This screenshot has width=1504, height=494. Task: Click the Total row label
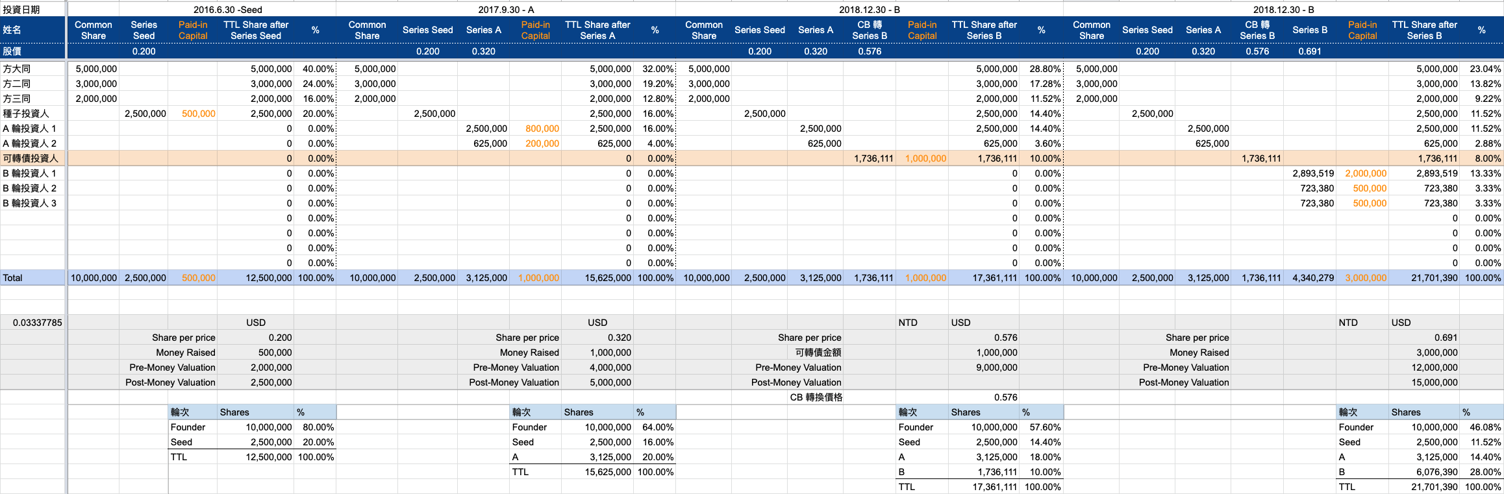32,278
